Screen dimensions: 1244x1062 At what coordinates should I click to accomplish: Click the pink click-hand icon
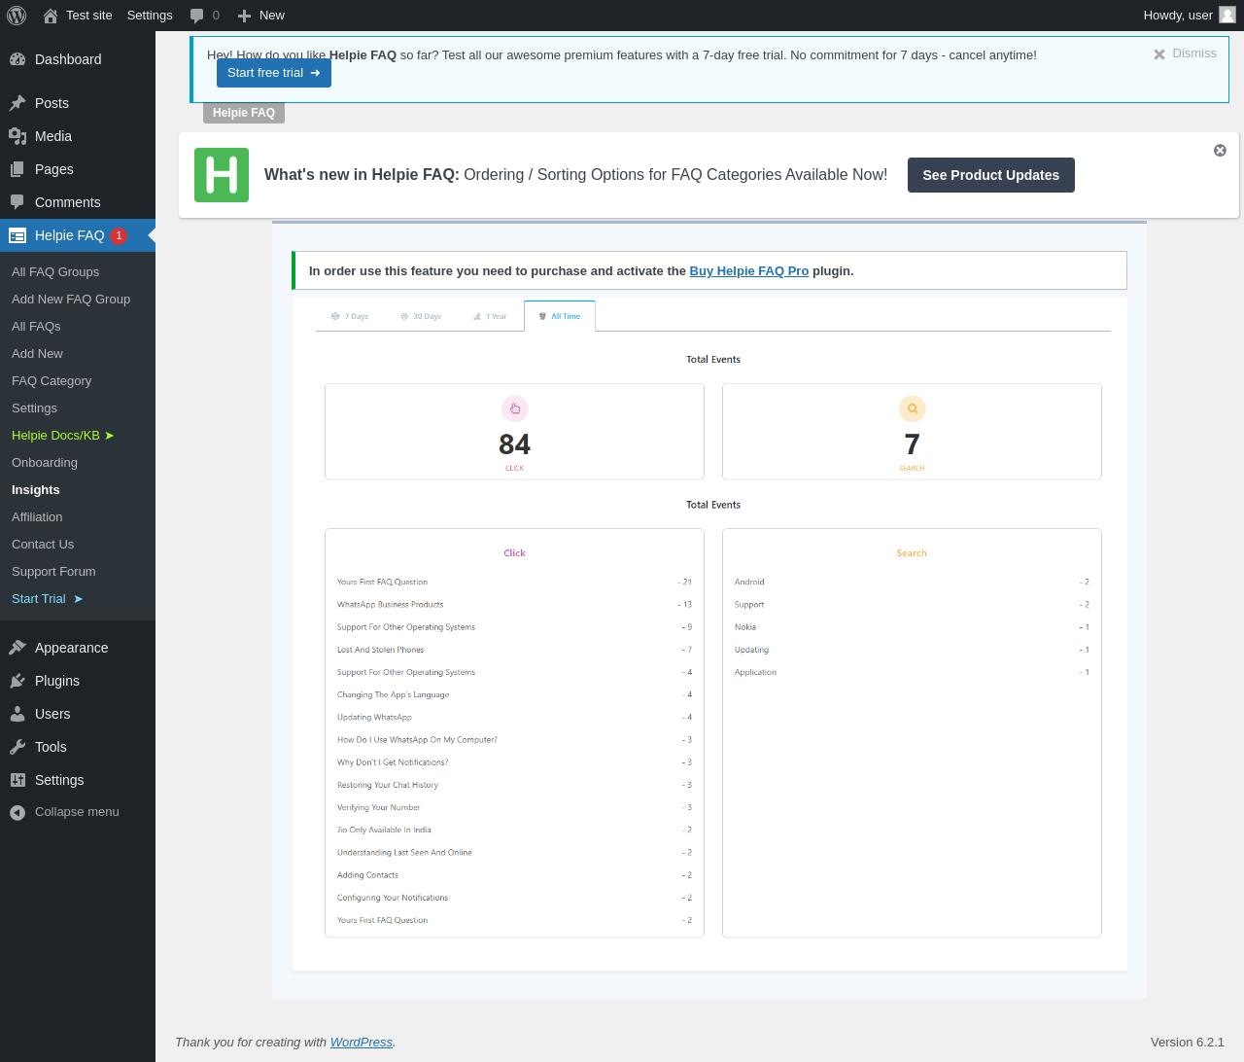514,408
